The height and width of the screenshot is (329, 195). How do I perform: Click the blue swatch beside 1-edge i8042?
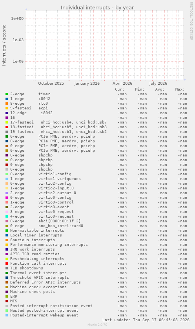click(7, 99)
